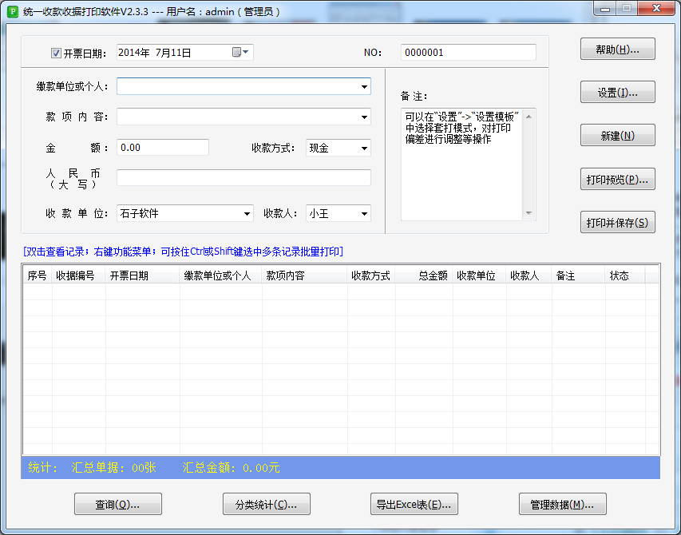
Task: Open 管理数据(M) data management
Action: 562,504
